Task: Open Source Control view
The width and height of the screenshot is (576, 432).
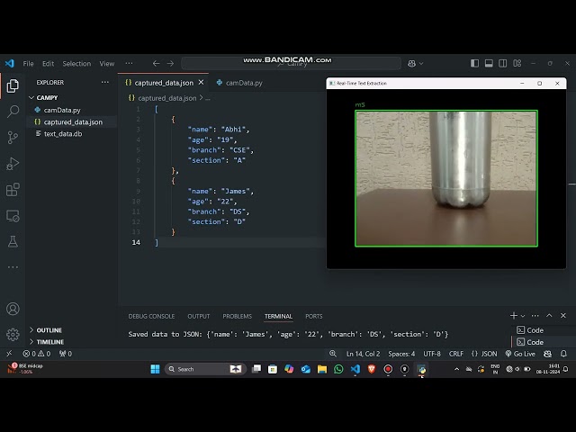Action: point(13,138)
